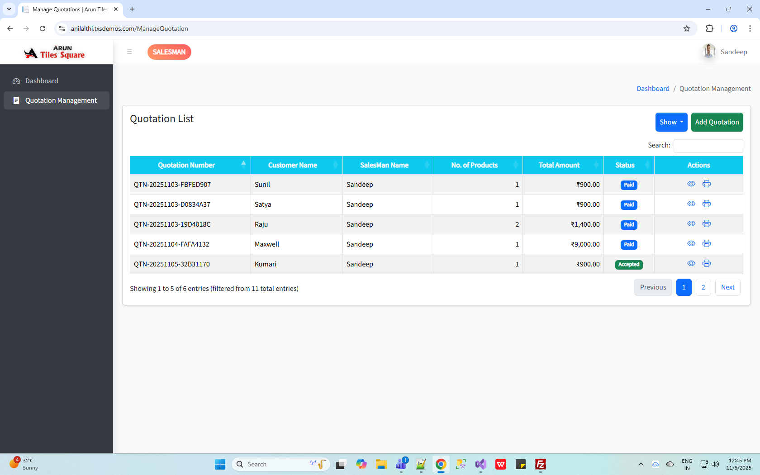760x475 pixels.
Task: Click the Dashboard breadcrumb link
Action: click(653, 89)
